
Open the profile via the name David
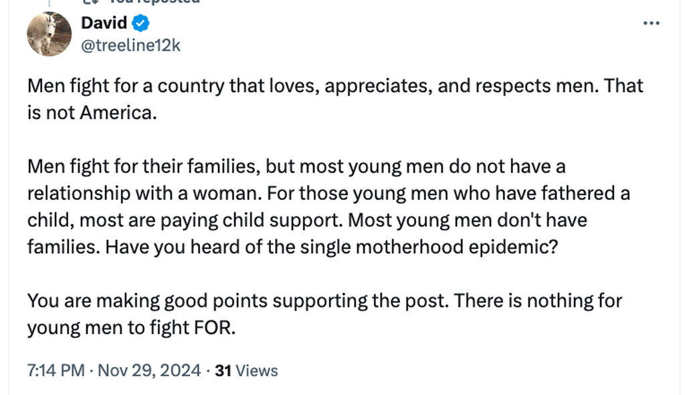pos(104,23)
